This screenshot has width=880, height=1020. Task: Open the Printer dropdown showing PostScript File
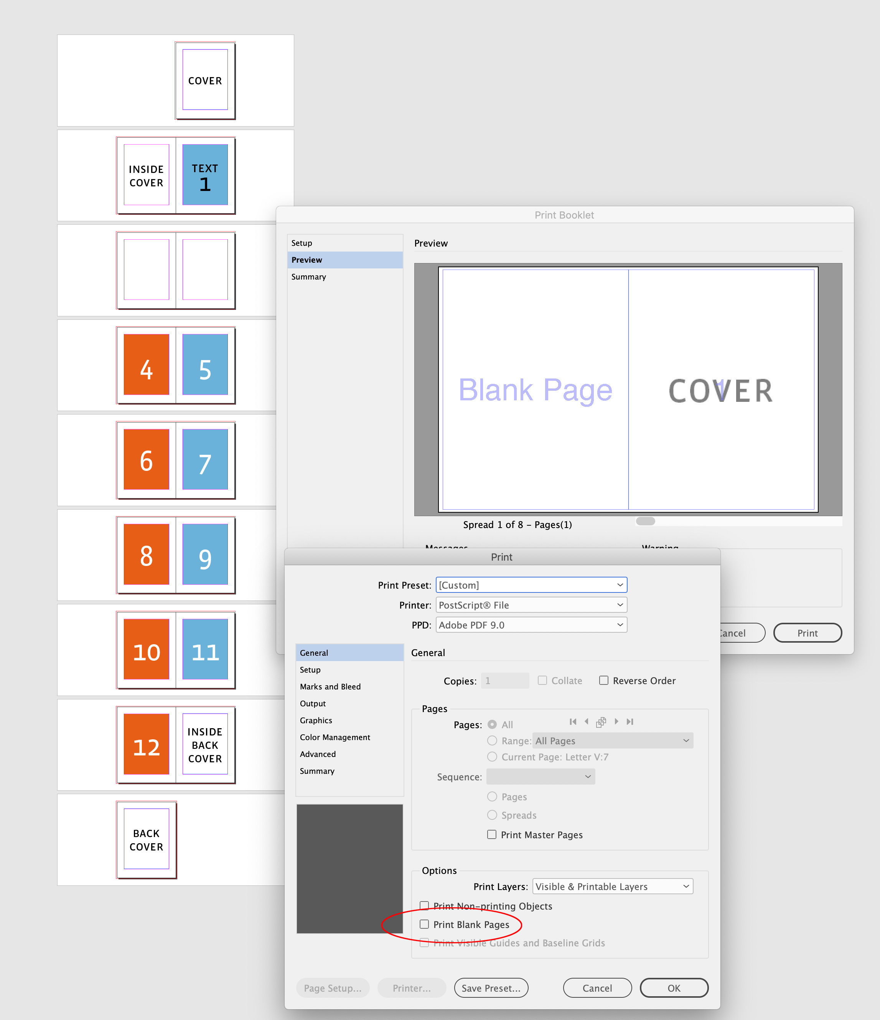click(531, 604)
